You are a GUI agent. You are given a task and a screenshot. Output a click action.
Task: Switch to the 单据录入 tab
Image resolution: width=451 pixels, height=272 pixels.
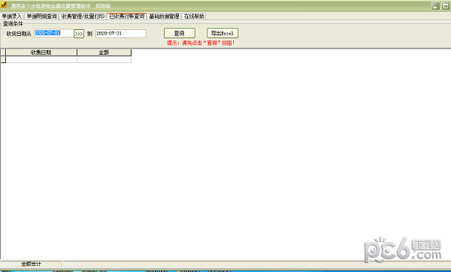click(12, 17)
